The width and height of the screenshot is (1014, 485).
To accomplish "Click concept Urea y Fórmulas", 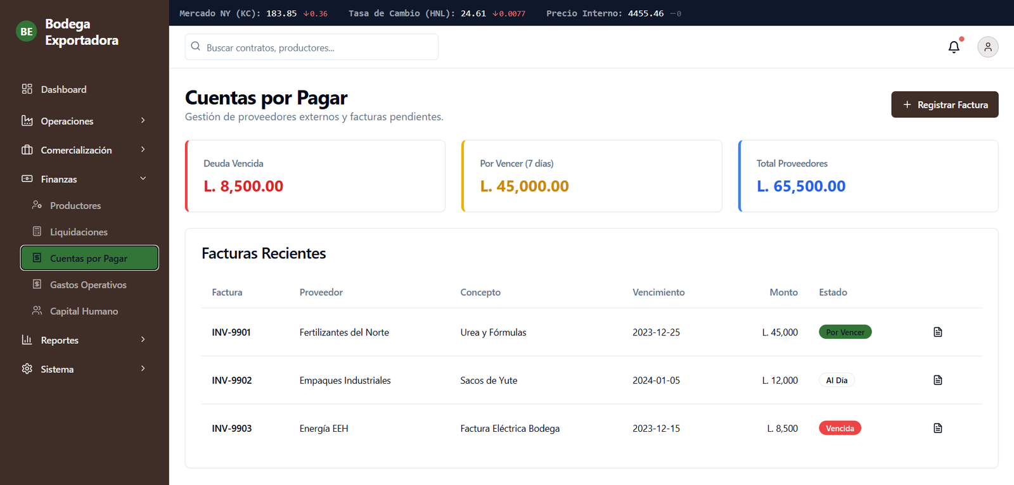I will pos(493,332).
